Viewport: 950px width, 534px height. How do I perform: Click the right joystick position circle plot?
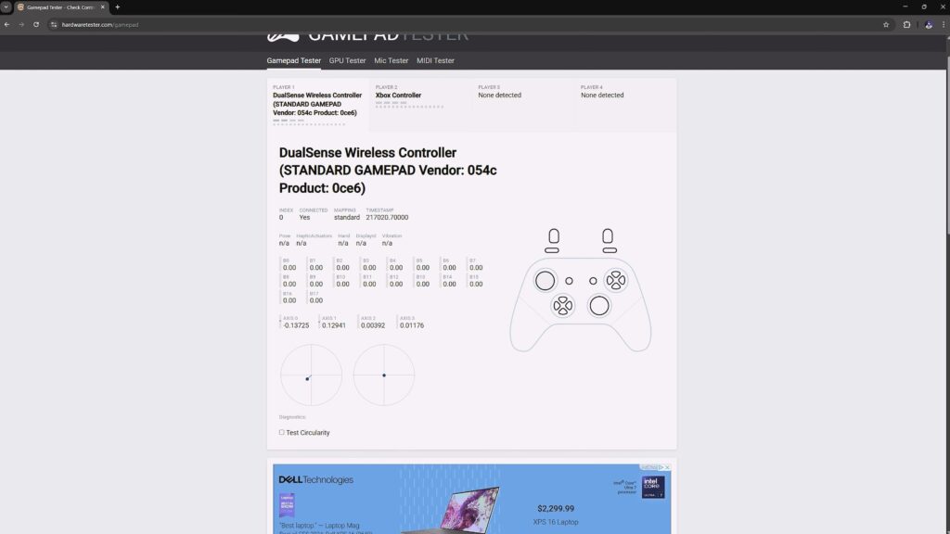384,375
